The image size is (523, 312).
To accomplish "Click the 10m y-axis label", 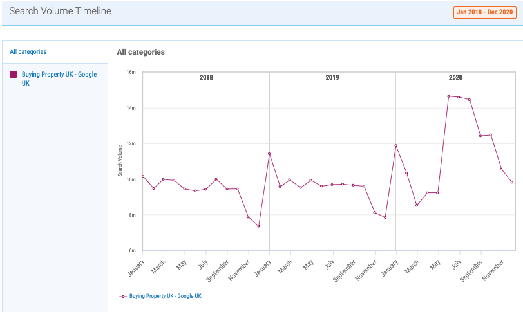I will point(131,179).
